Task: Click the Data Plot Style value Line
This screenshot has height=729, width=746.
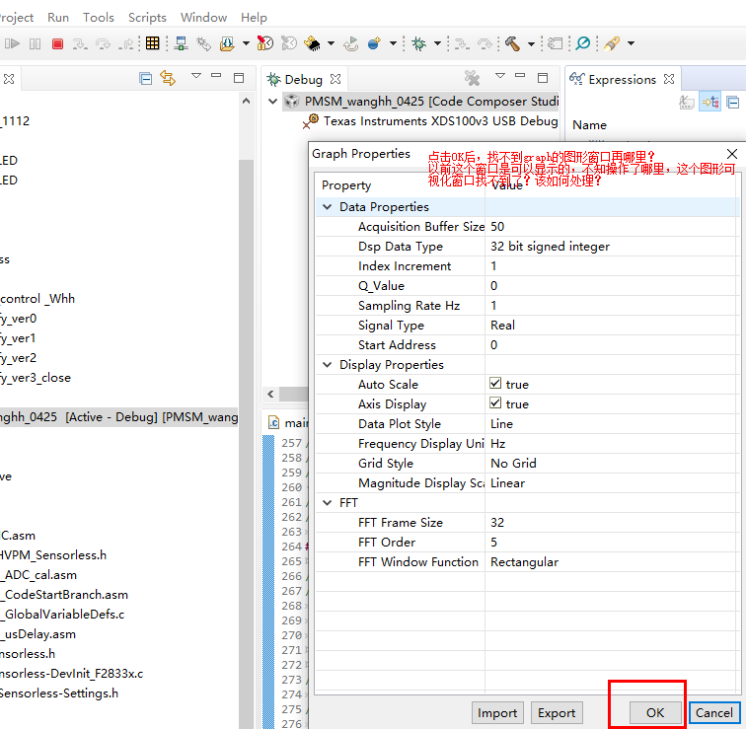Action: point(611,424)
